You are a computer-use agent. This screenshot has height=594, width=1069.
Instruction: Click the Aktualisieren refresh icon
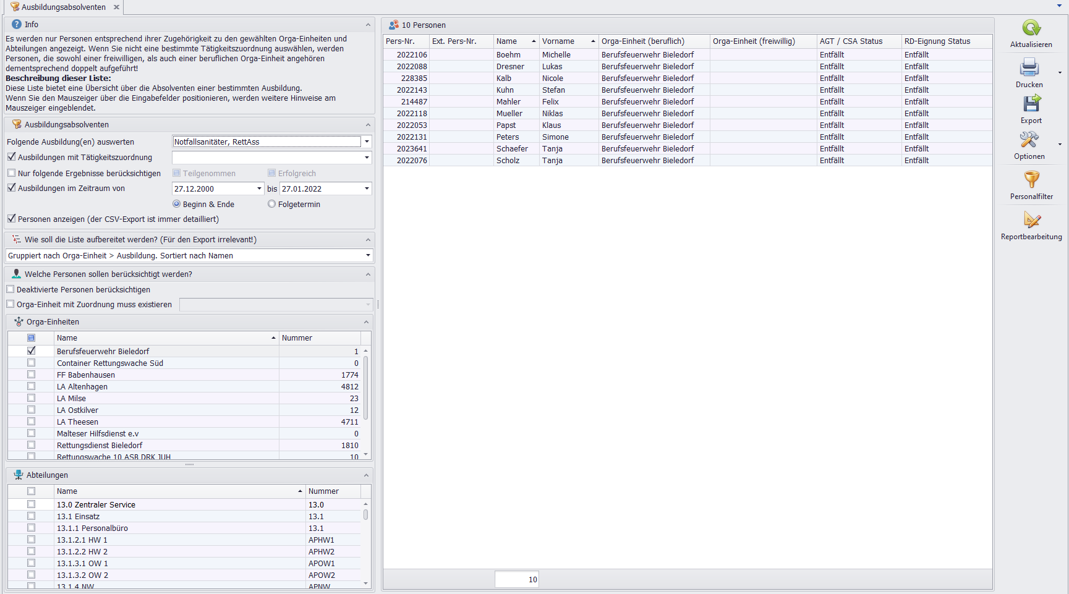click(1031, 28)
